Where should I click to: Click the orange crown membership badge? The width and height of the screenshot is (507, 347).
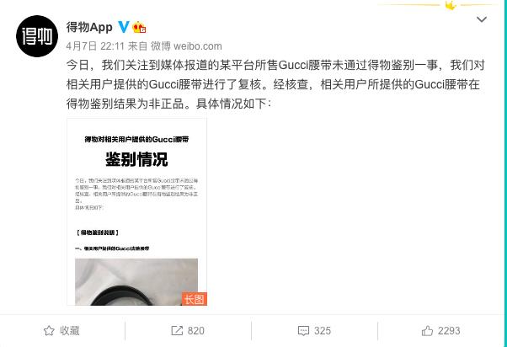(139, 27)
